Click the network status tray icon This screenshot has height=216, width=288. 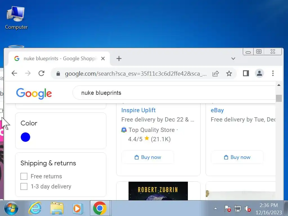pos(237,209)
